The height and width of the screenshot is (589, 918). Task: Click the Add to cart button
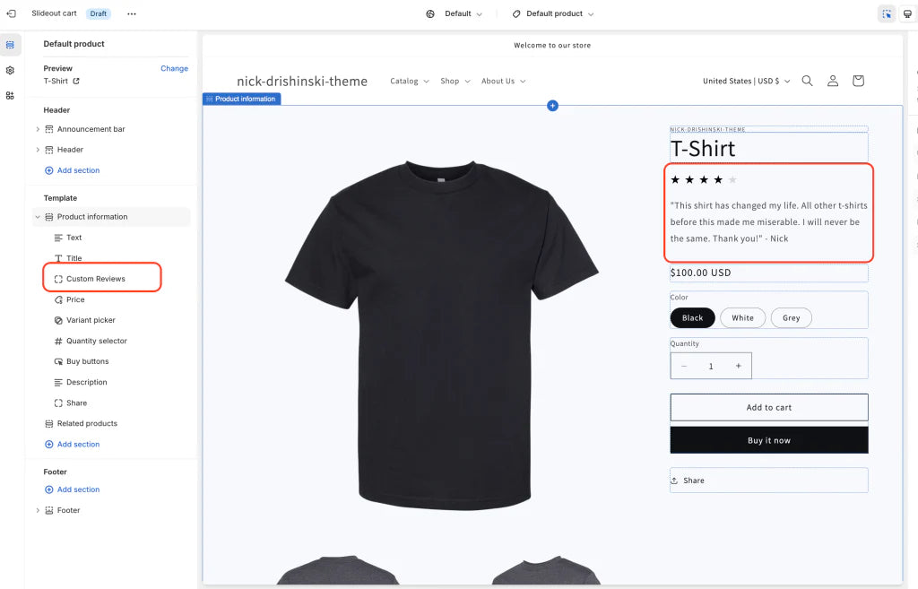click(x=768, y=407)
